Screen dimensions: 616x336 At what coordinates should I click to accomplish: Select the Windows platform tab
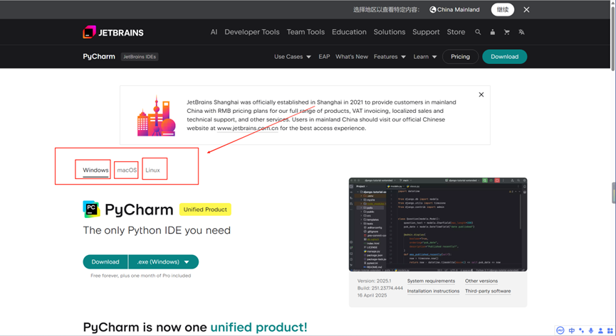click(95, 170)
